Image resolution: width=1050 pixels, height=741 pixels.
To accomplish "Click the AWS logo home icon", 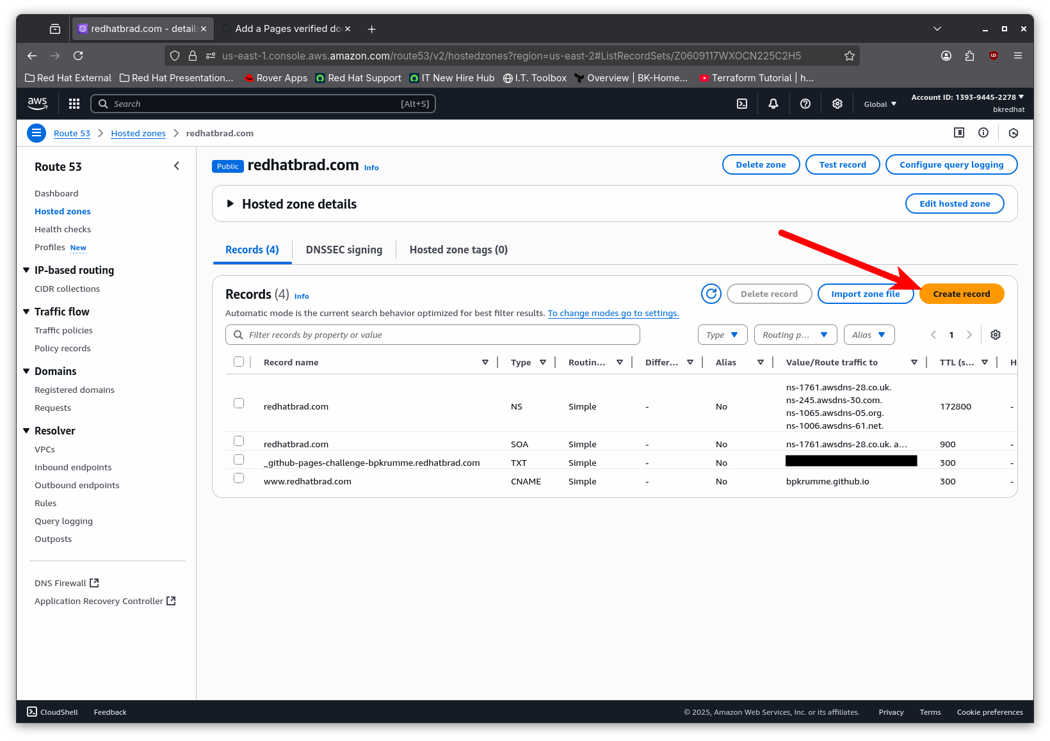I will (37, 103).
